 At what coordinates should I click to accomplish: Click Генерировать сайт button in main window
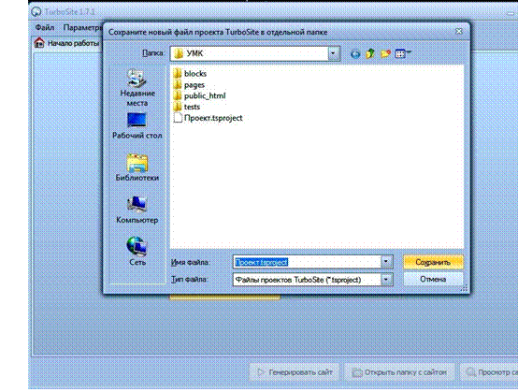[295, 372]
